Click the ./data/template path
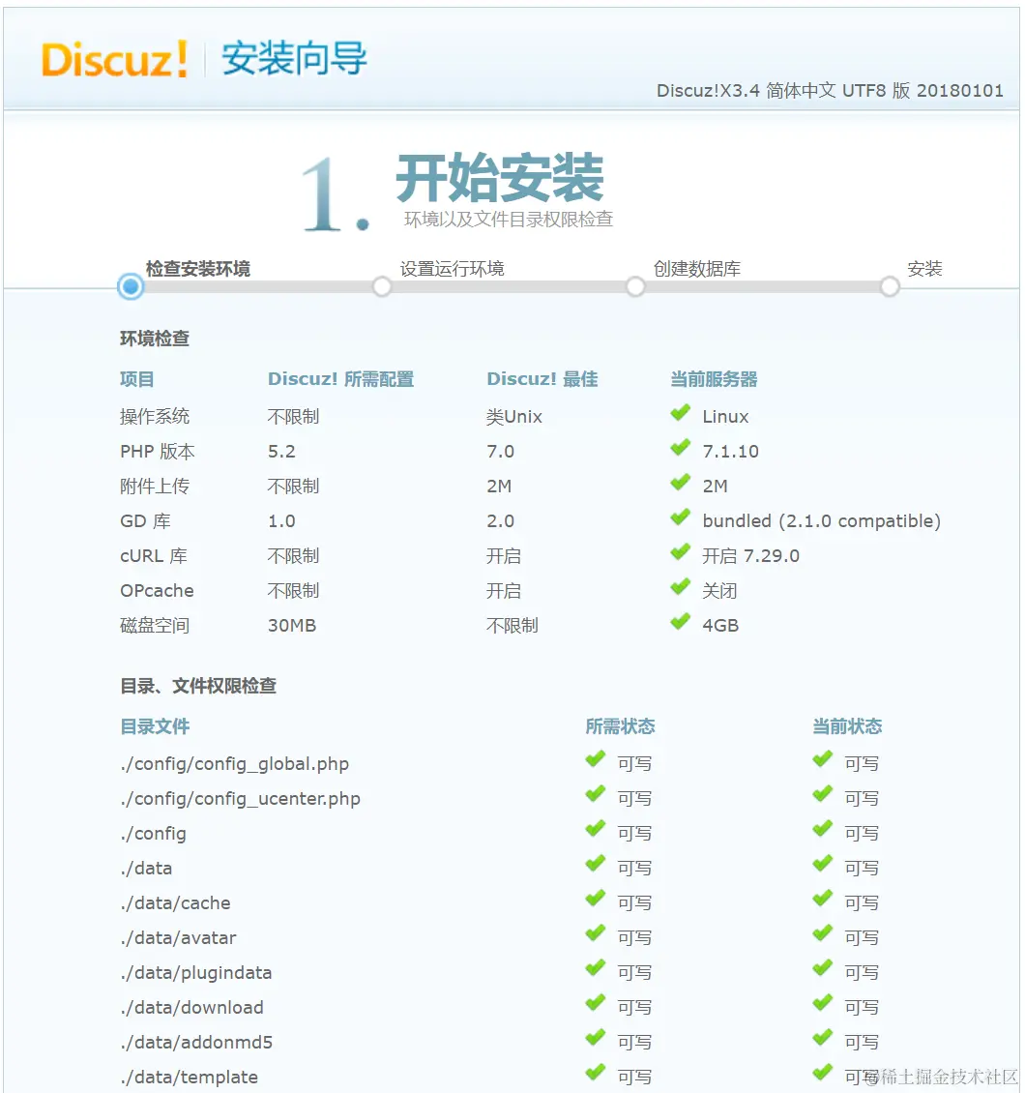Screen dimensions: 1025x1093 (x=189, y=1078)
